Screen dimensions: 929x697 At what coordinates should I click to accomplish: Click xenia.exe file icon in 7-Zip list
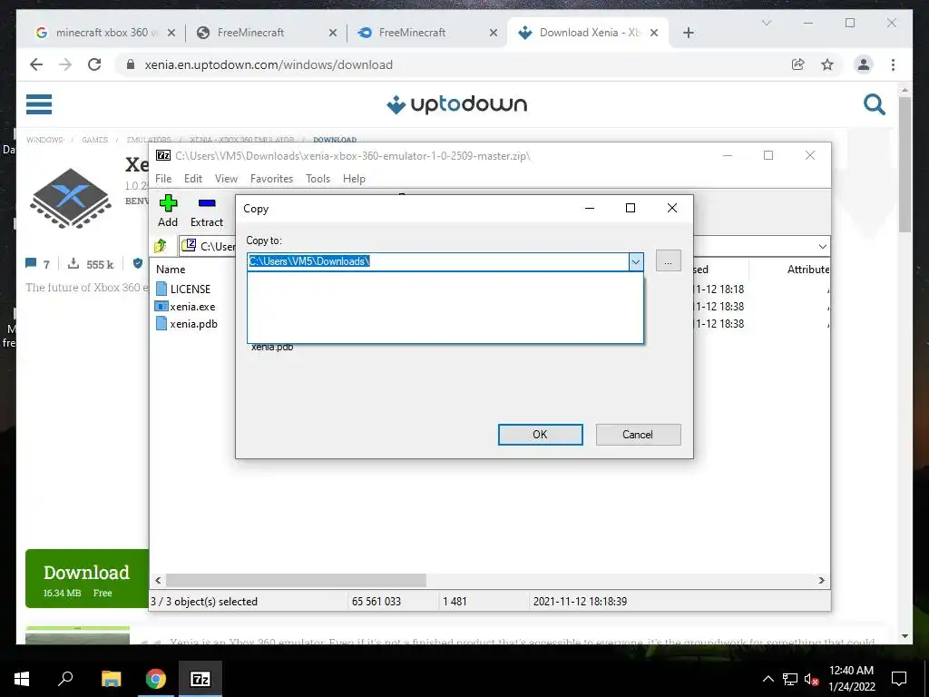pos(161,307)
